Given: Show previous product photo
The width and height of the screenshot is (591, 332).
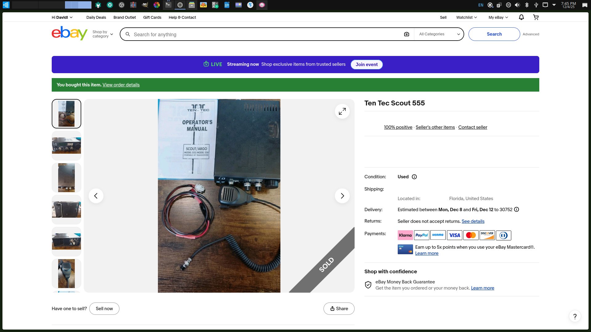Looking at the screenshot, I should 96,196.
